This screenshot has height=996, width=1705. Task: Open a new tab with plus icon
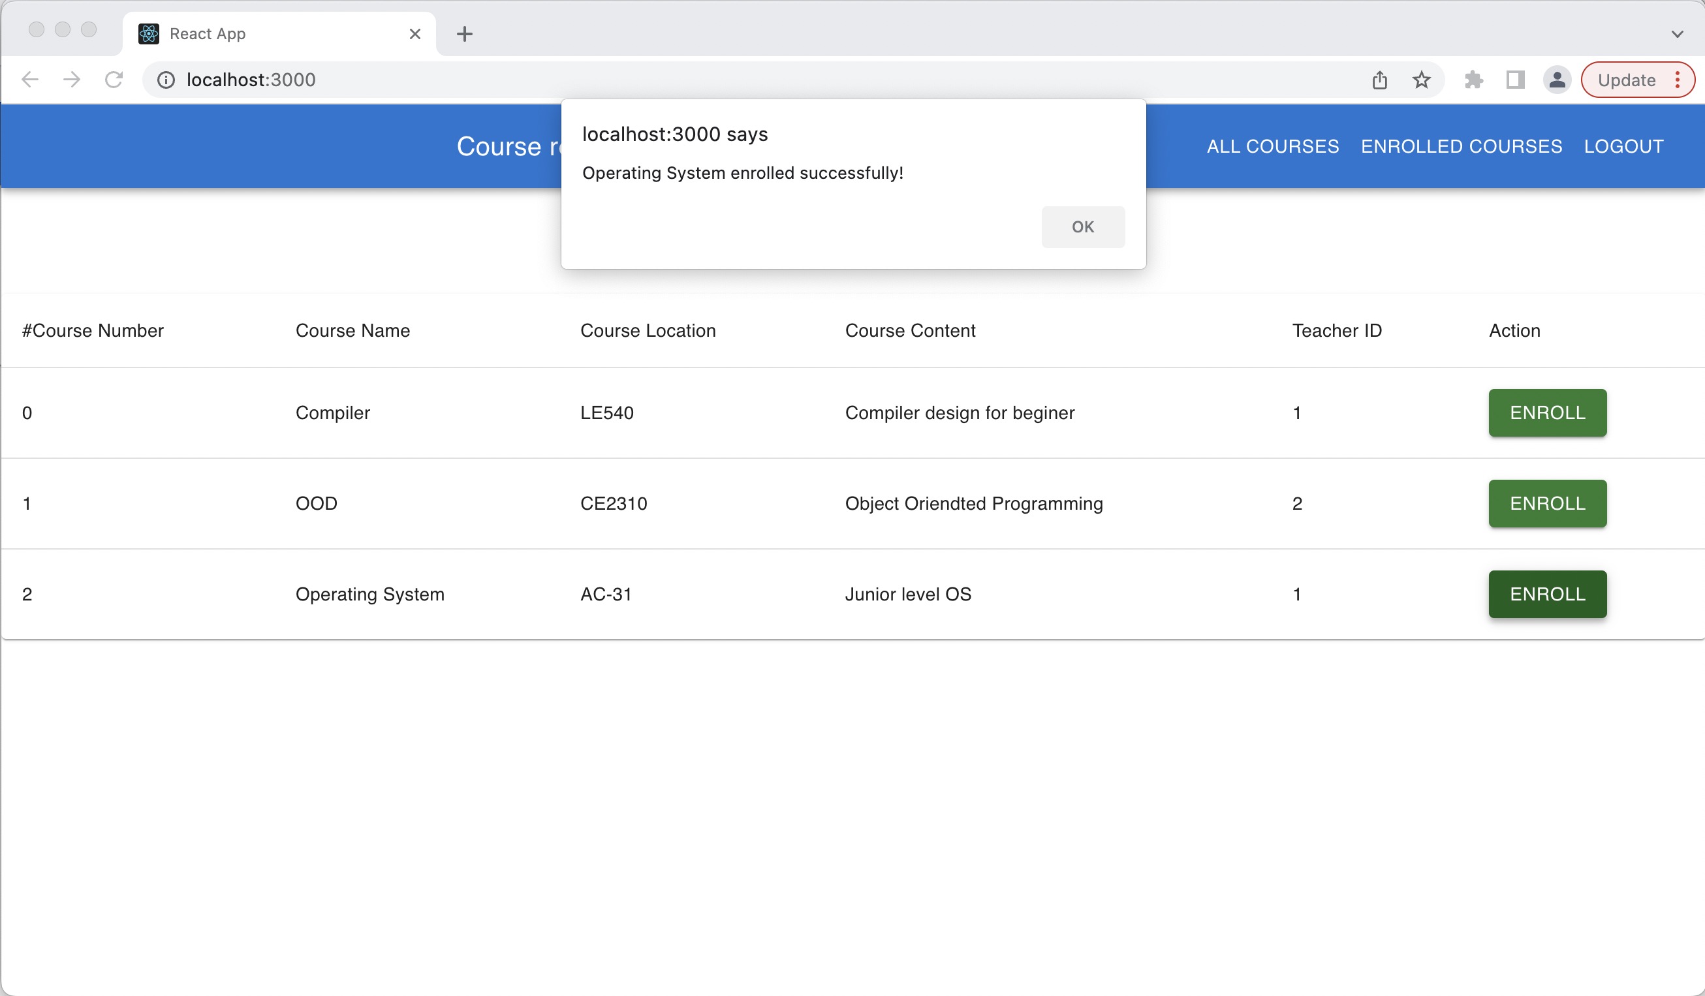pos(464,34)
